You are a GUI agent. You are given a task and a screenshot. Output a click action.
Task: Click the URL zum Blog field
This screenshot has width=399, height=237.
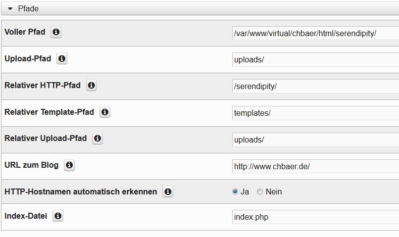pos(315,166)
